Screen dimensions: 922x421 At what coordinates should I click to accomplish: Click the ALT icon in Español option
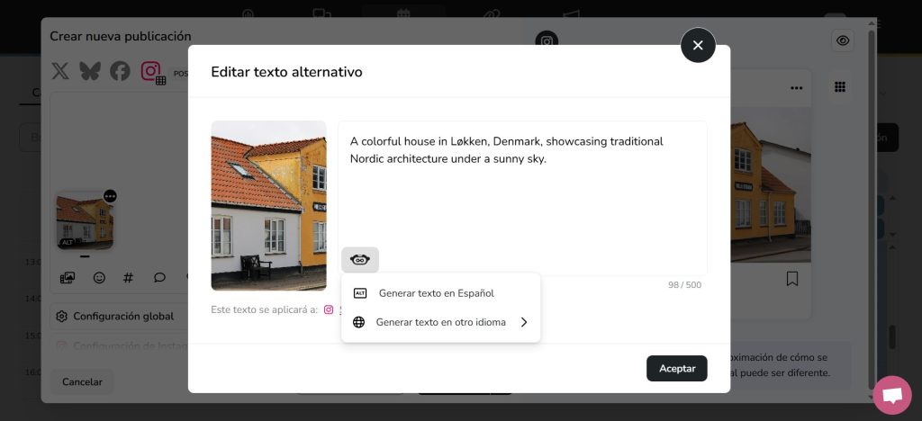360,293
